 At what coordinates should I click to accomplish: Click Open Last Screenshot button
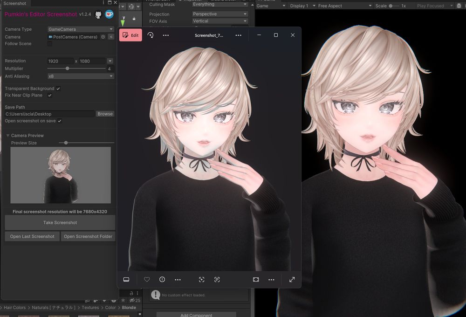[32, 236]
